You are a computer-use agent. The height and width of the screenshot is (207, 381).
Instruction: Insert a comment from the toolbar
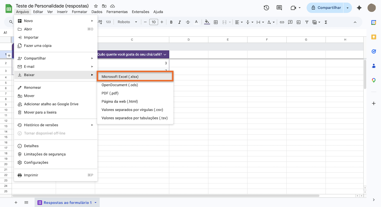pos(290,22)
